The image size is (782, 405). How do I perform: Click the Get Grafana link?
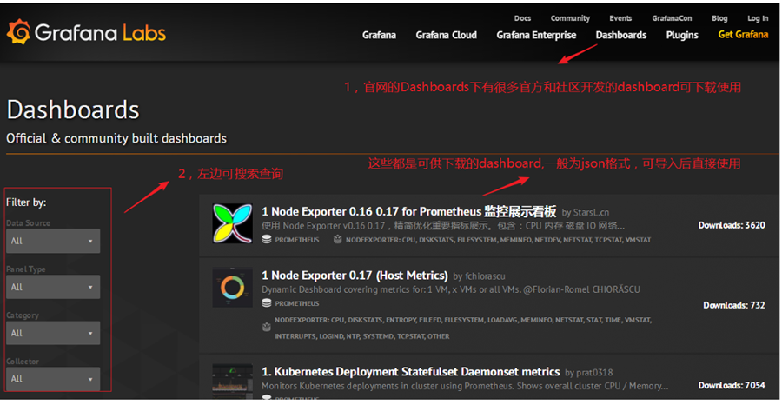(x=743, y=35)
